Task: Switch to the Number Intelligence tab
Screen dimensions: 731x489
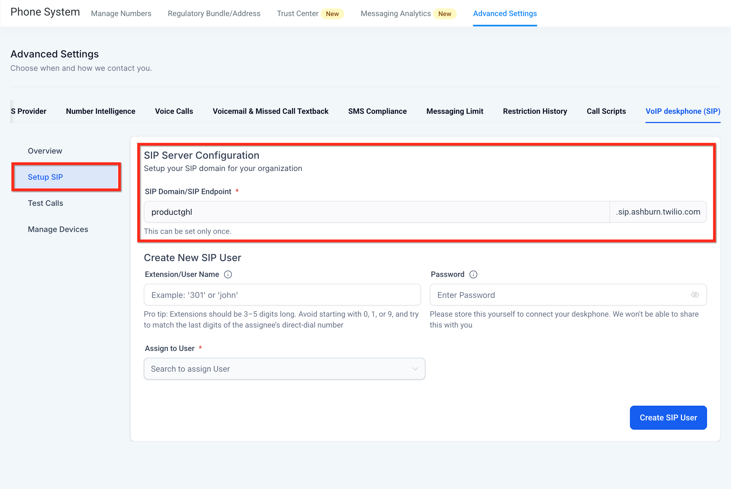Action: click(100, 111)
